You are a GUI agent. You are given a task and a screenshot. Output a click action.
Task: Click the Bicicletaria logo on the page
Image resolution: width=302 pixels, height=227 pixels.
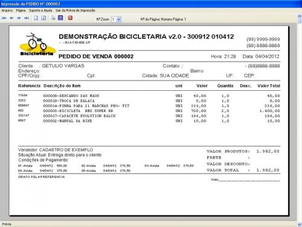point(37,44)
